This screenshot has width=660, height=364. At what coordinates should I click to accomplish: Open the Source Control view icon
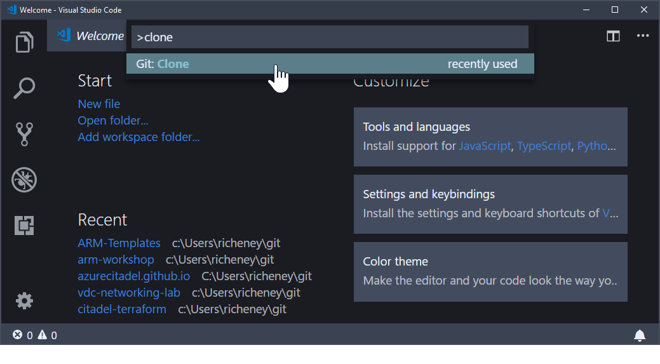24,134
